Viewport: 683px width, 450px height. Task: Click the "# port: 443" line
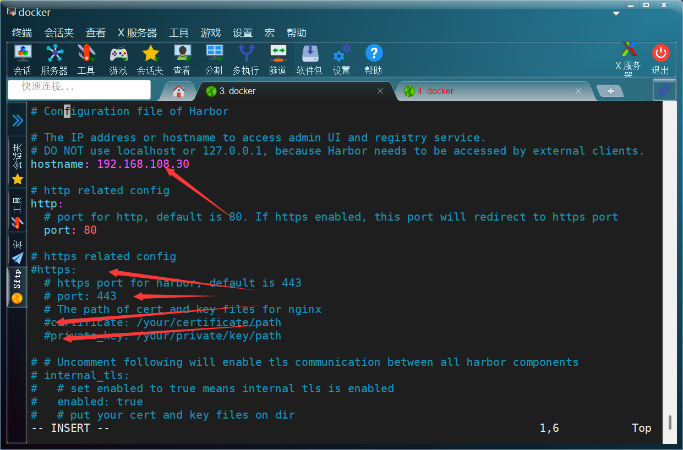tap(80, 296)
